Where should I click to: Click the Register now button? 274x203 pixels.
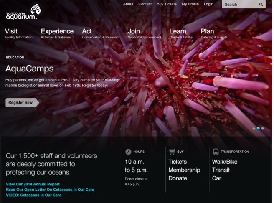point(22,103)
